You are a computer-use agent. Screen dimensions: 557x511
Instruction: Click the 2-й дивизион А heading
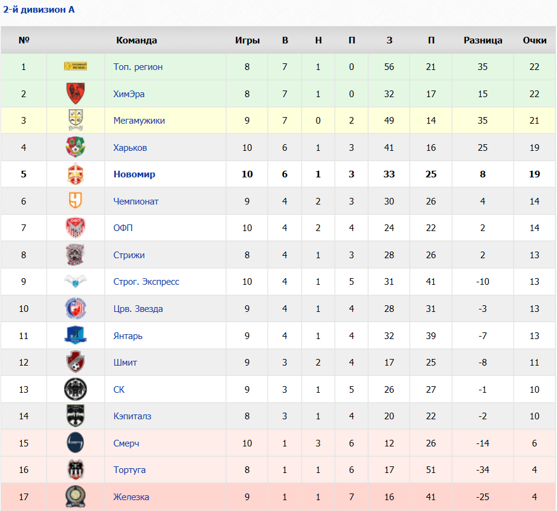39,10
